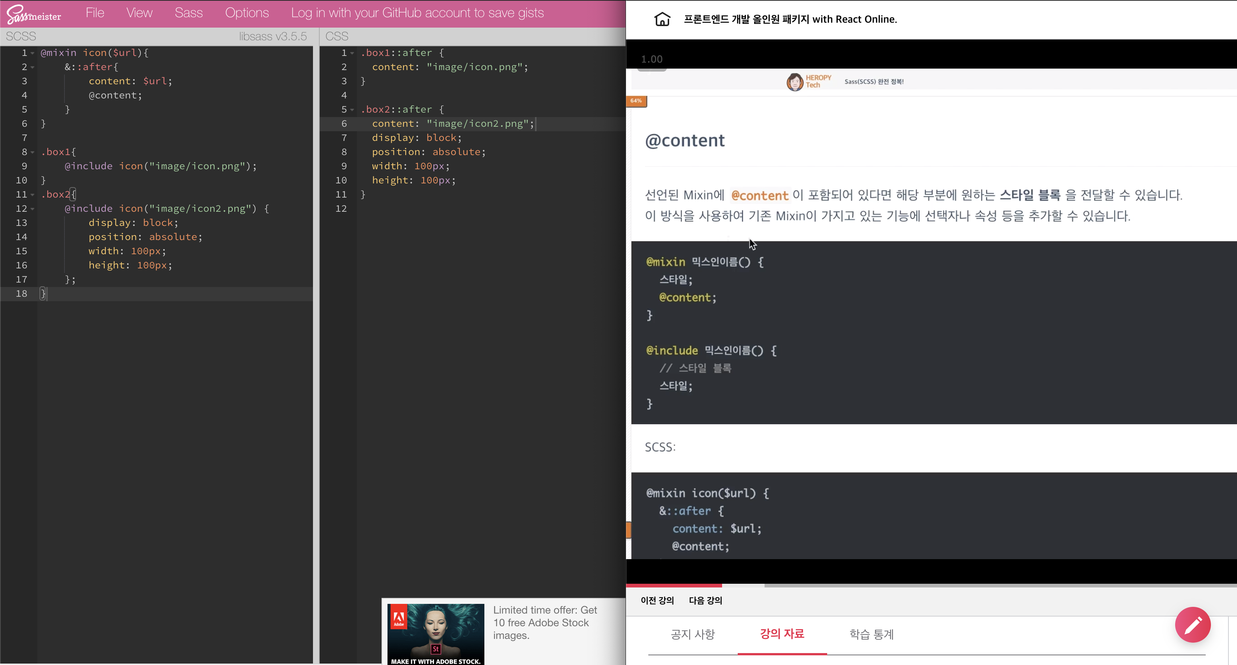This screenshot has width=1237, height=665.
Task: Open the Sass menu
Action: coord(188,13)
